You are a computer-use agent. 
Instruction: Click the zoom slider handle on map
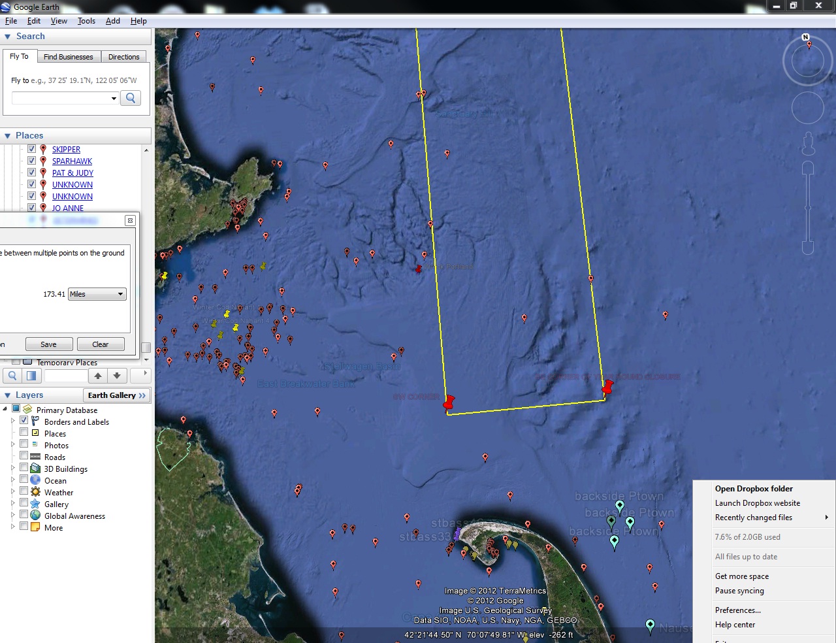808,208
